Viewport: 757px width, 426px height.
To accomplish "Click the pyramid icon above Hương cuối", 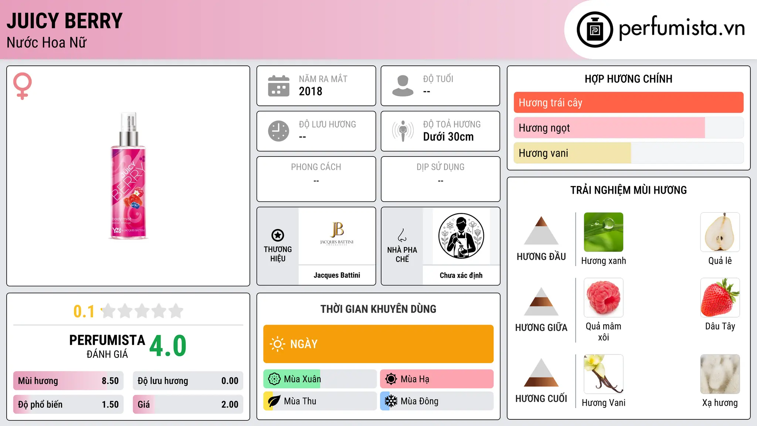I will [x=542, y=372].
